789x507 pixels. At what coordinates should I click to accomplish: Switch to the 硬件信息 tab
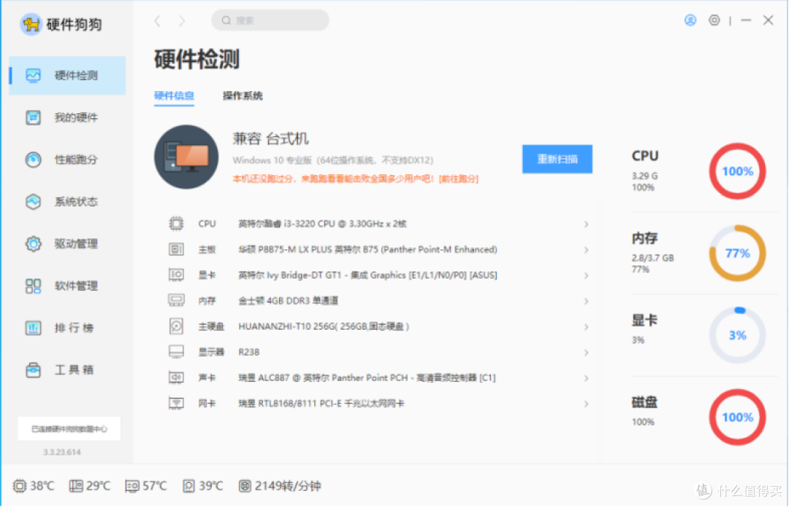pyautogui.click(x=174, y=96)
